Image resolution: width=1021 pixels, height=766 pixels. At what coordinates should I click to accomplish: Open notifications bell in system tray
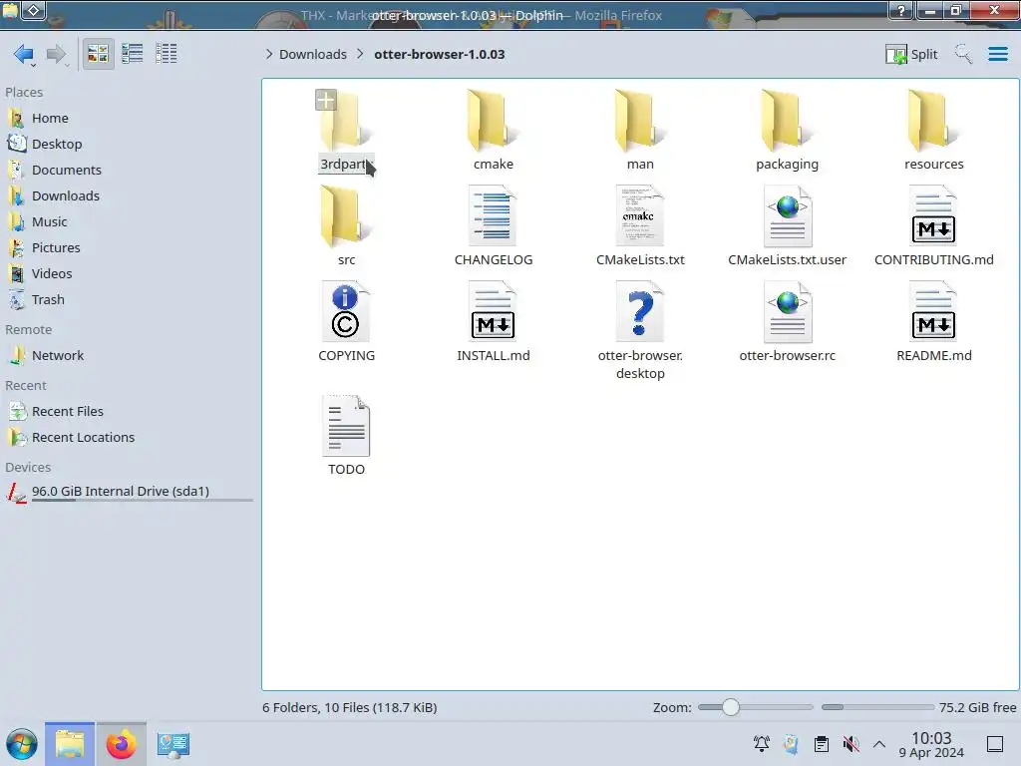point(761,744)
